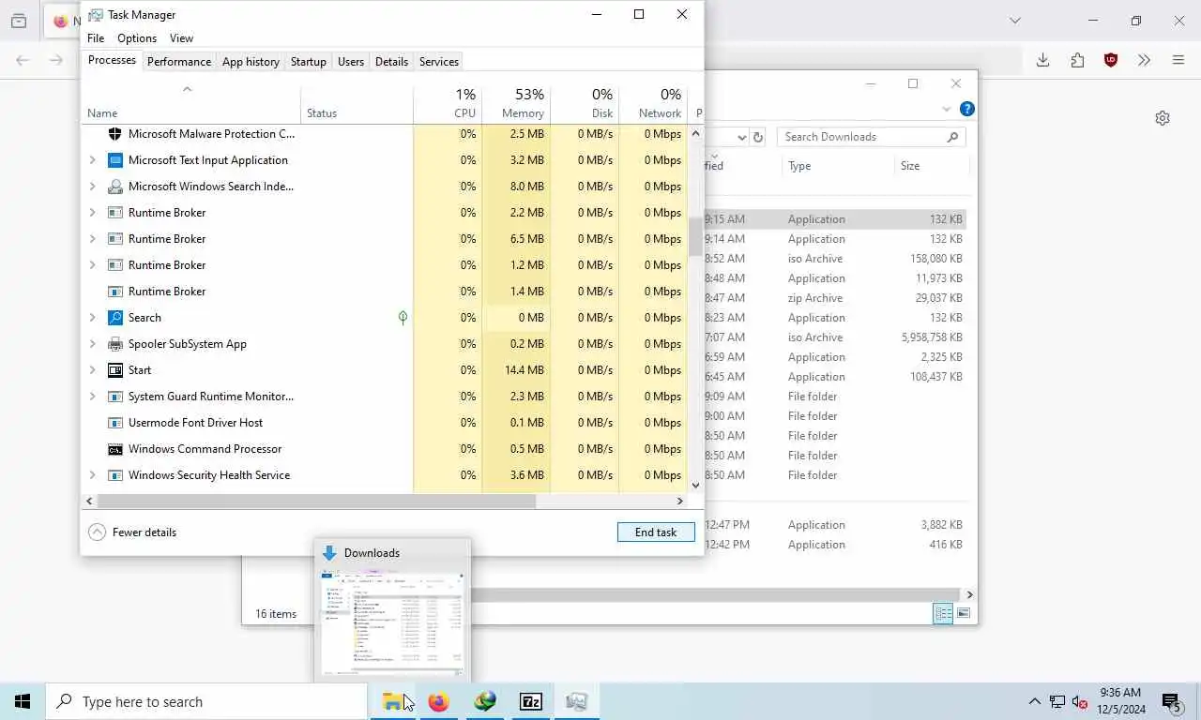Viewport: 1201px width, 720px height.
Task: Click the Spooler SubSystem App printer icon
Action: coord(115,344)
